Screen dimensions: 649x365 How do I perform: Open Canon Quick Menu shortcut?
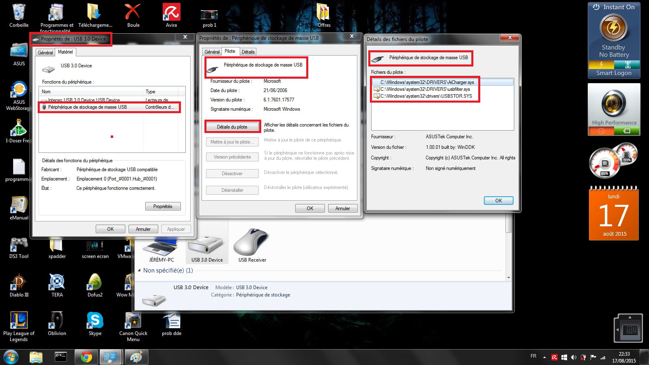(133, 327)
